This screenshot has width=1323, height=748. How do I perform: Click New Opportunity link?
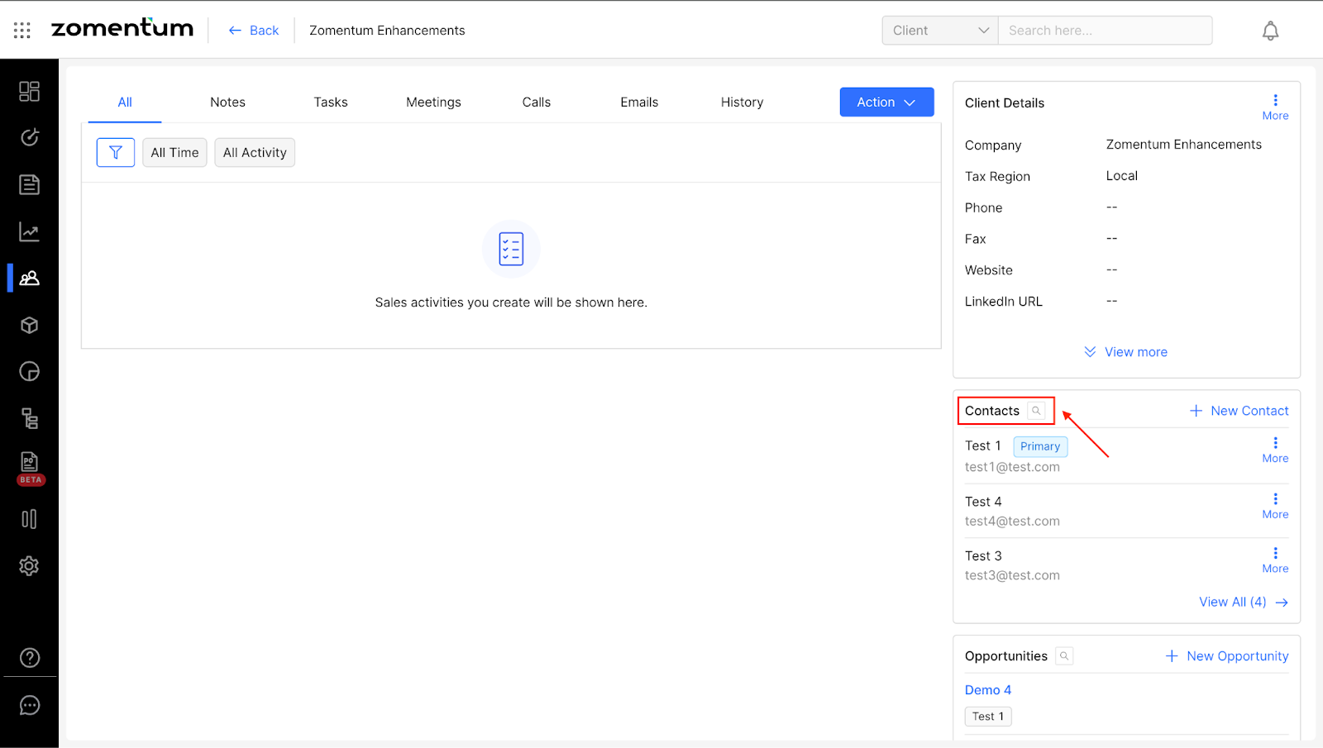pyautogui.click(x=1227, y=656)
